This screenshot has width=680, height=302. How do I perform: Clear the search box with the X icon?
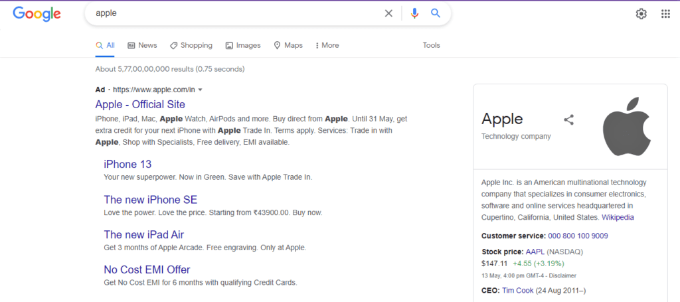[x=388, y=13]
